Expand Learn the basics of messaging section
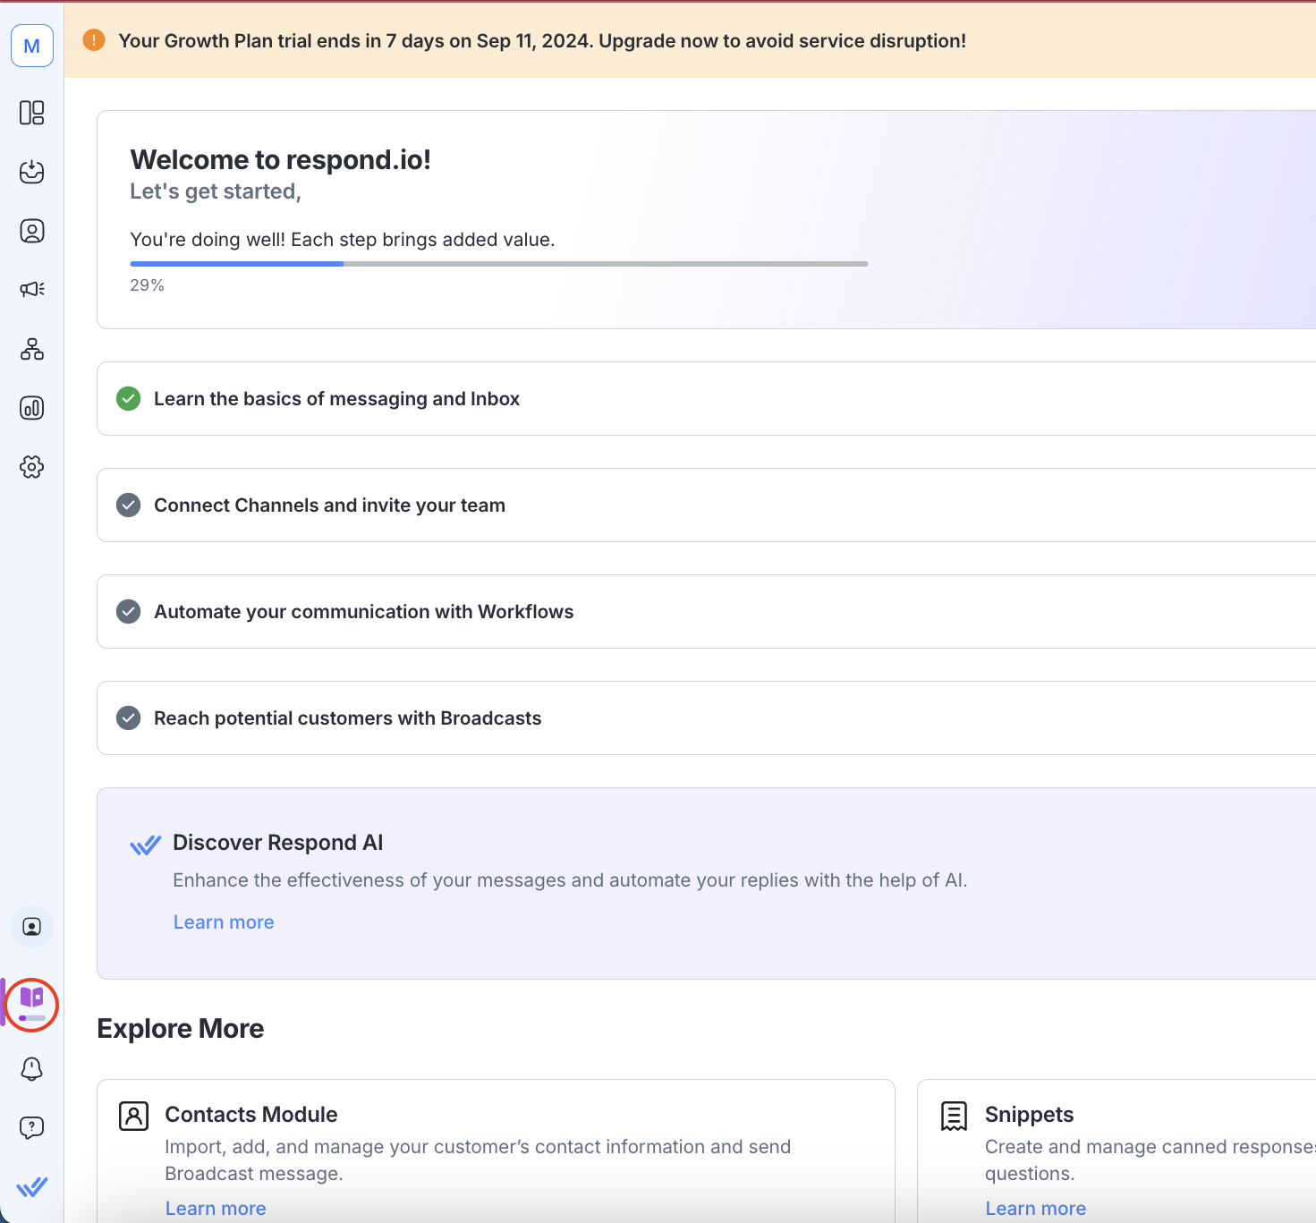This screenshot has width=1316, height=1223. tap(336, 399)
